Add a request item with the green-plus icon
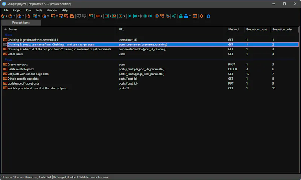Viewport: 301px width, 180px height. [53, 16]
